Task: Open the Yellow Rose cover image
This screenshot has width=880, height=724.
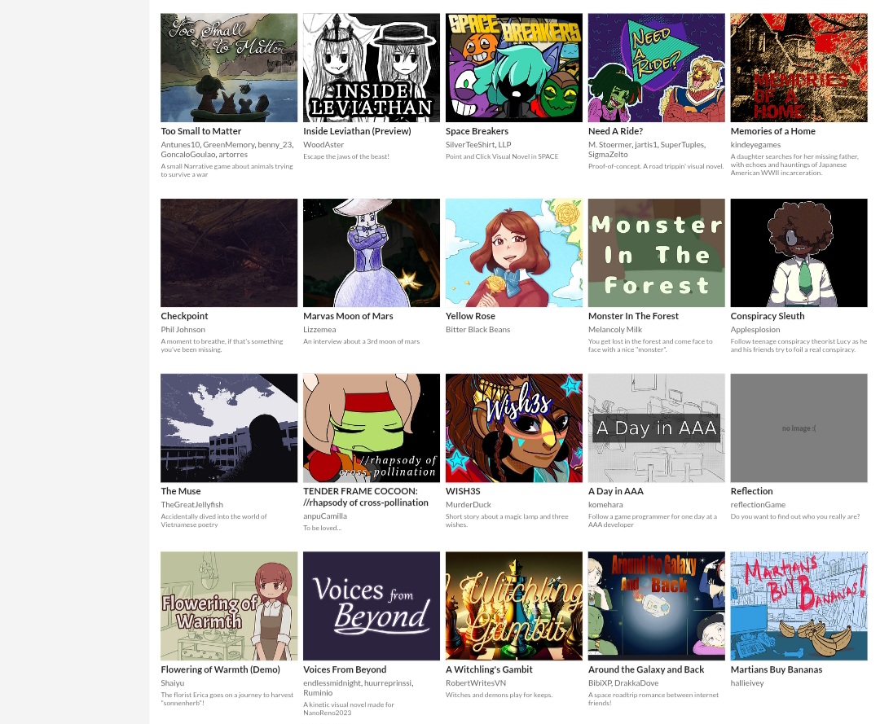Action: pos(514,253)
